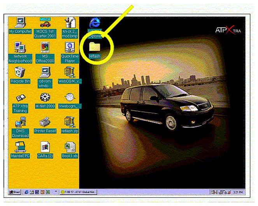Open the Book1.xls spreadsheet file
The image size is (258, 206).
(x=70, y=147)
